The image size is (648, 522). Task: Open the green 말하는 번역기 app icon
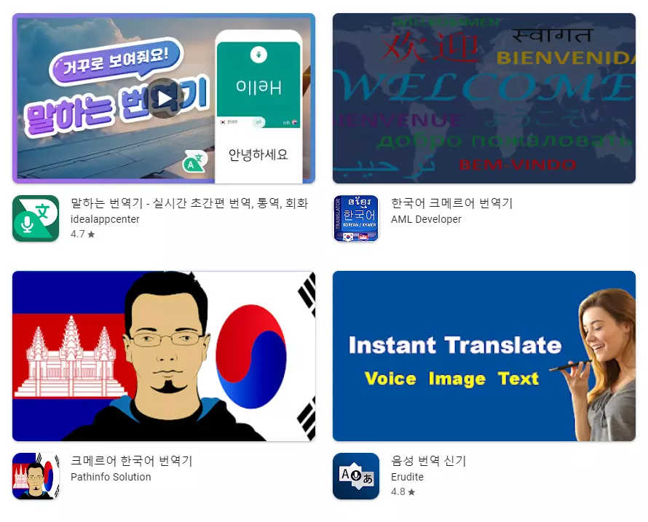[x=36, y=218]
